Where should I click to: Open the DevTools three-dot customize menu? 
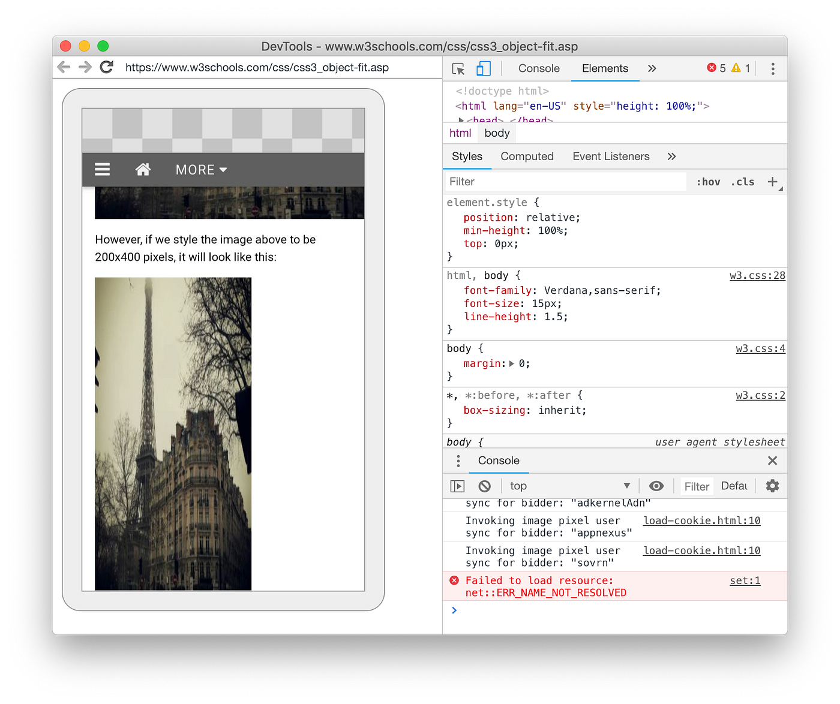coord(773,68)
